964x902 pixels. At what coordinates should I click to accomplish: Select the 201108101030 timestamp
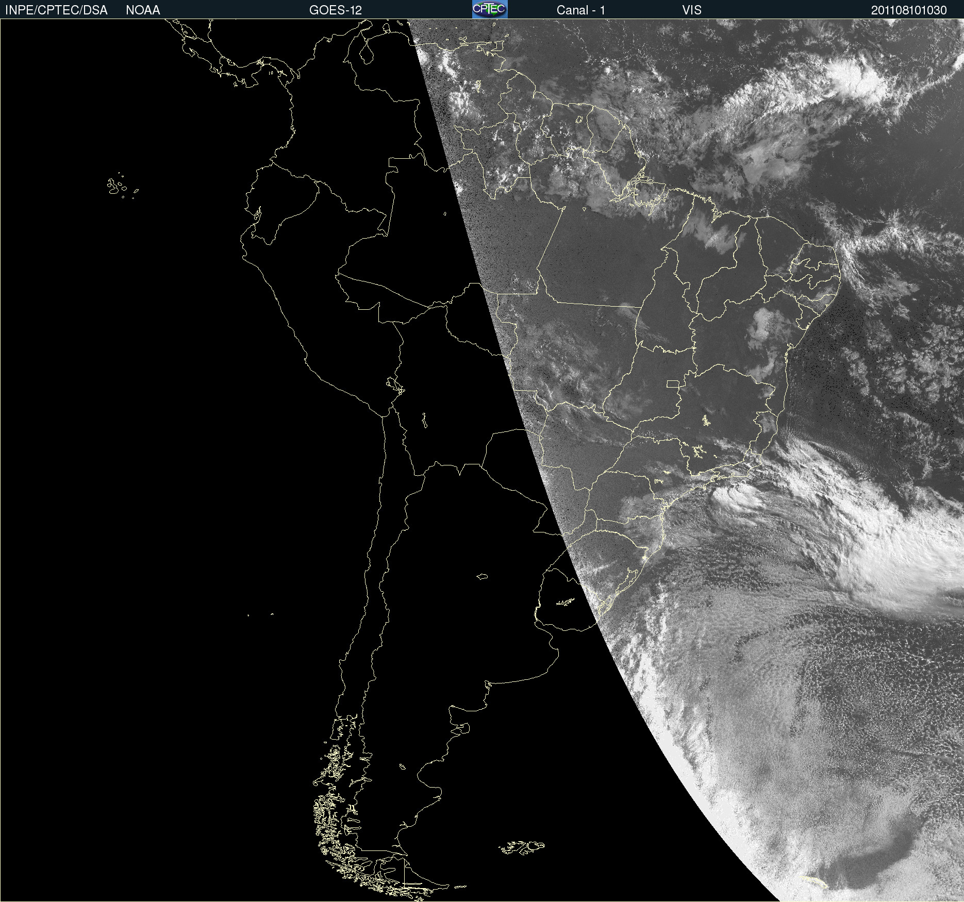click(x=909, y=10)
